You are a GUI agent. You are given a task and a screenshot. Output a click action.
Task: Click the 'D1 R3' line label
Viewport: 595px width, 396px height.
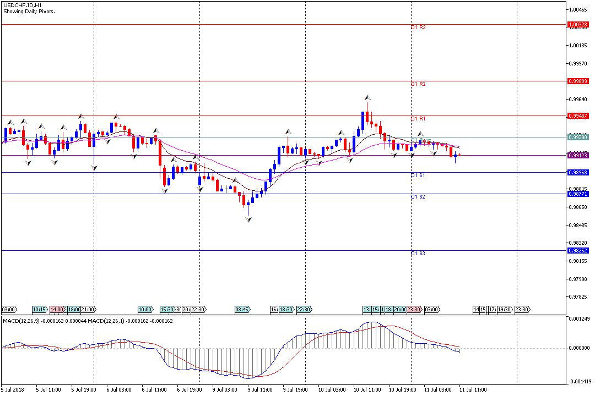click(418, 28)
